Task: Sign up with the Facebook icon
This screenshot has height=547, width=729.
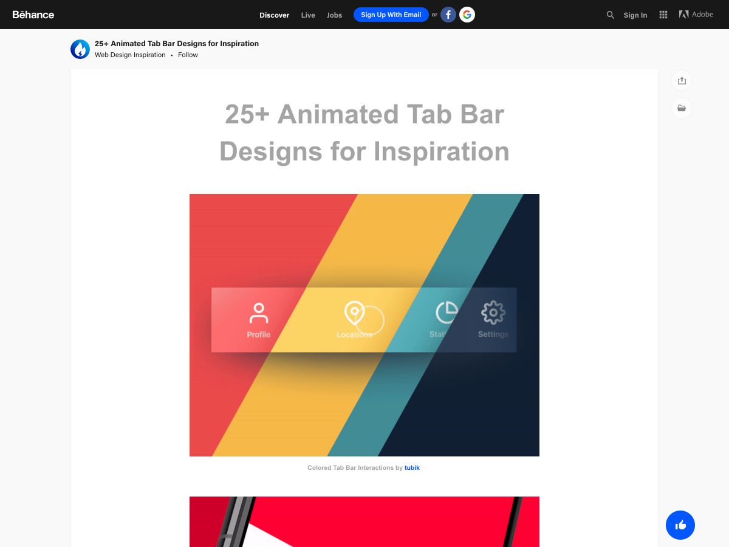Action: tap(448, 15)
